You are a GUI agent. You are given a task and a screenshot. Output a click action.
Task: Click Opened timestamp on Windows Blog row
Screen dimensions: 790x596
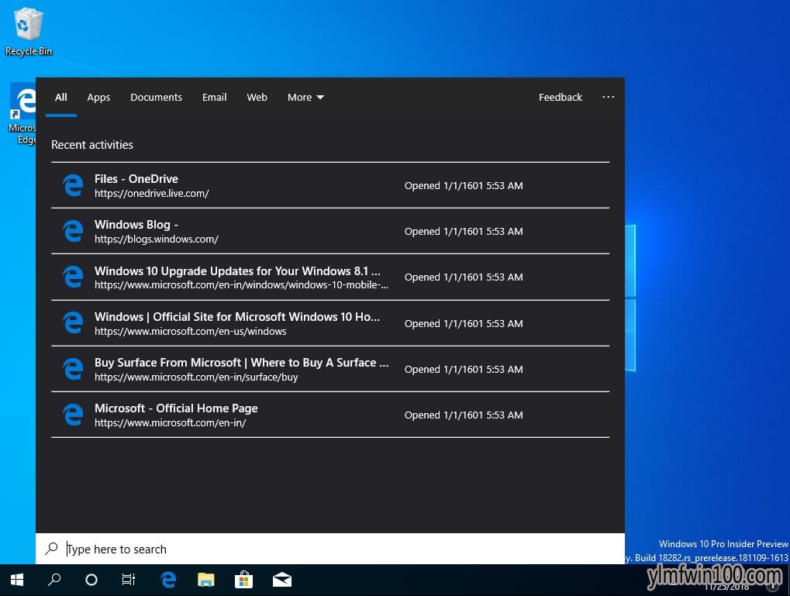click(x=464, y=231)
